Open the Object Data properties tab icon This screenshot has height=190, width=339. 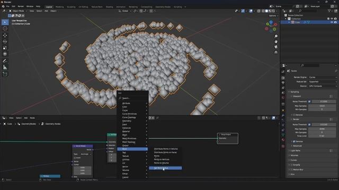click(x=283, y=135)
